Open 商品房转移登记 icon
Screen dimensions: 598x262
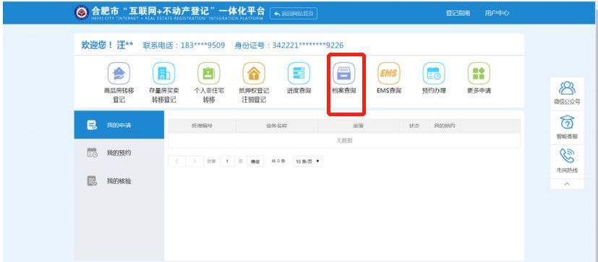pos(119,73)
